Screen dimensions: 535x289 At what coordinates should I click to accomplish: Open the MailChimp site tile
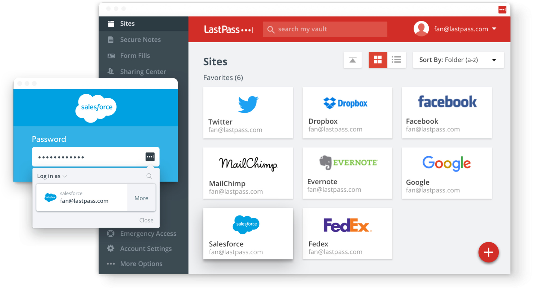(248, 173)
